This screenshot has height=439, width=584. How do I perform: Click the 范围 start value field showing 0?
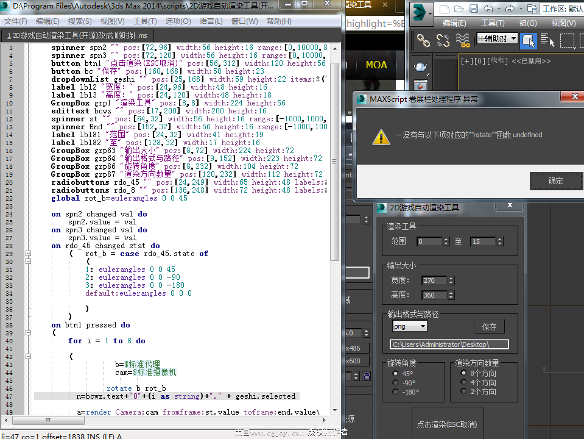click(x=429, y=241)
